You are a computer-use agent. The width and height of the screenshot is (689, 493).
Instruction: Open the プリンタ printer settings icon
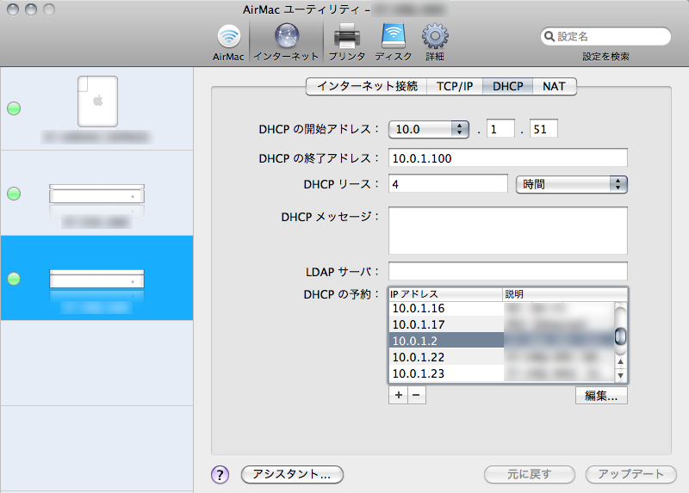[346, 40]
